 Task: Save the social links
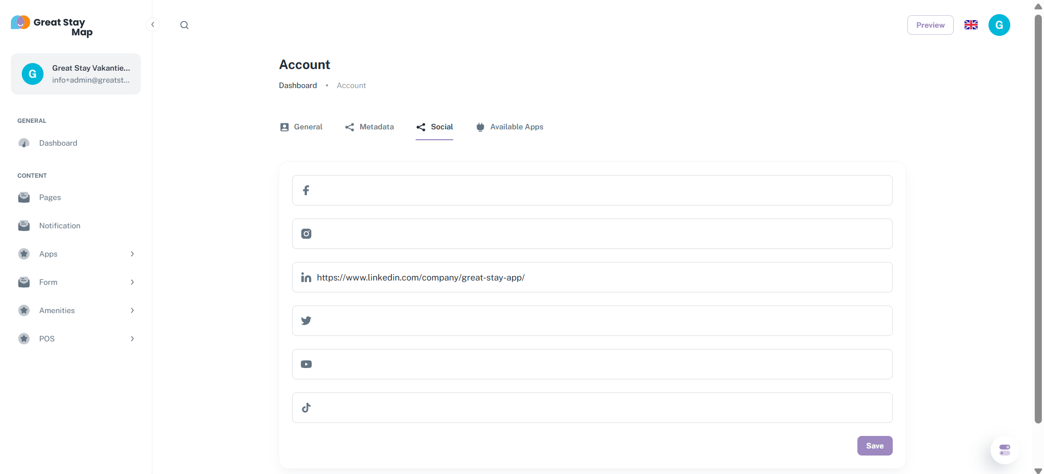[875, 446]
